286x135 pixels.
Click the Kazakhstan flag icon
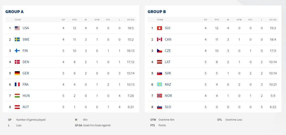159,84
